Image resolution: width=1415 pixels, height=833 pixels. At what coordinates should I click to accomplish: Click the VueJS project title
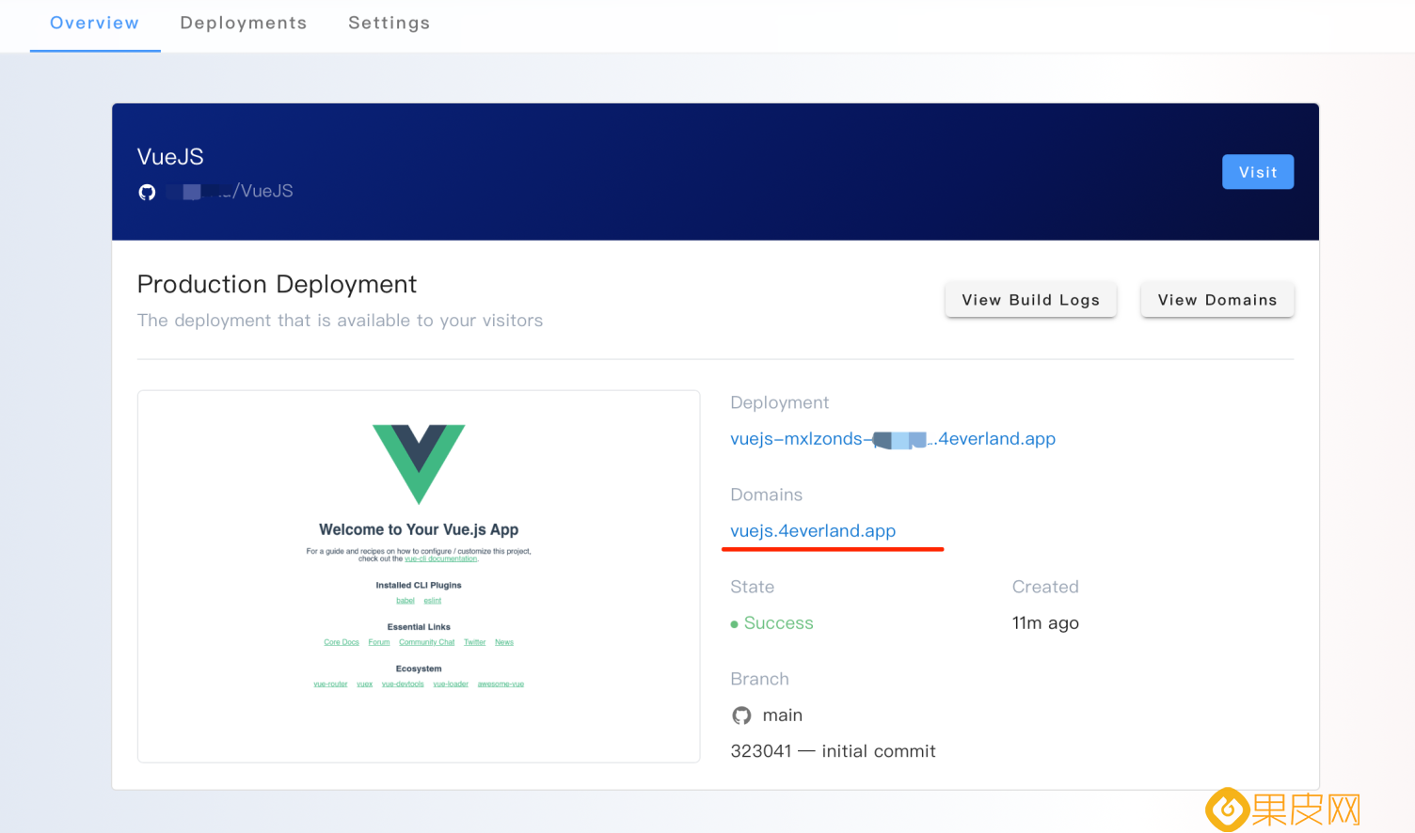[170, 157]
